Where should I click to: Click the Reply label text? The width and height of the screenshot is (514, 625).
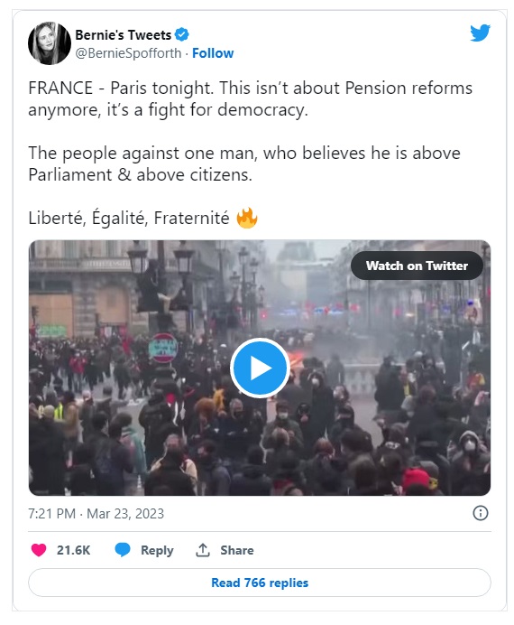tap(157, 550)
